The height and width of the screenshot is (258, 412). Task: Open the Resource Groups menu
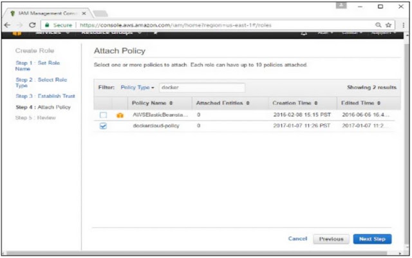111,33
